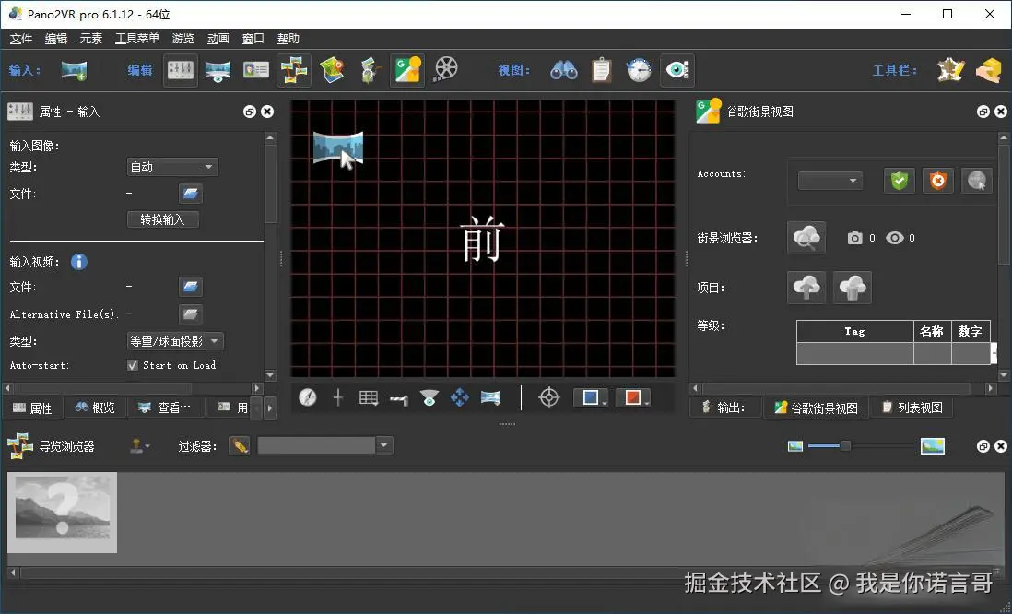Open the tour browser stamp options dropdown
Screen dimensions: 1012x614
pos(139,445)
